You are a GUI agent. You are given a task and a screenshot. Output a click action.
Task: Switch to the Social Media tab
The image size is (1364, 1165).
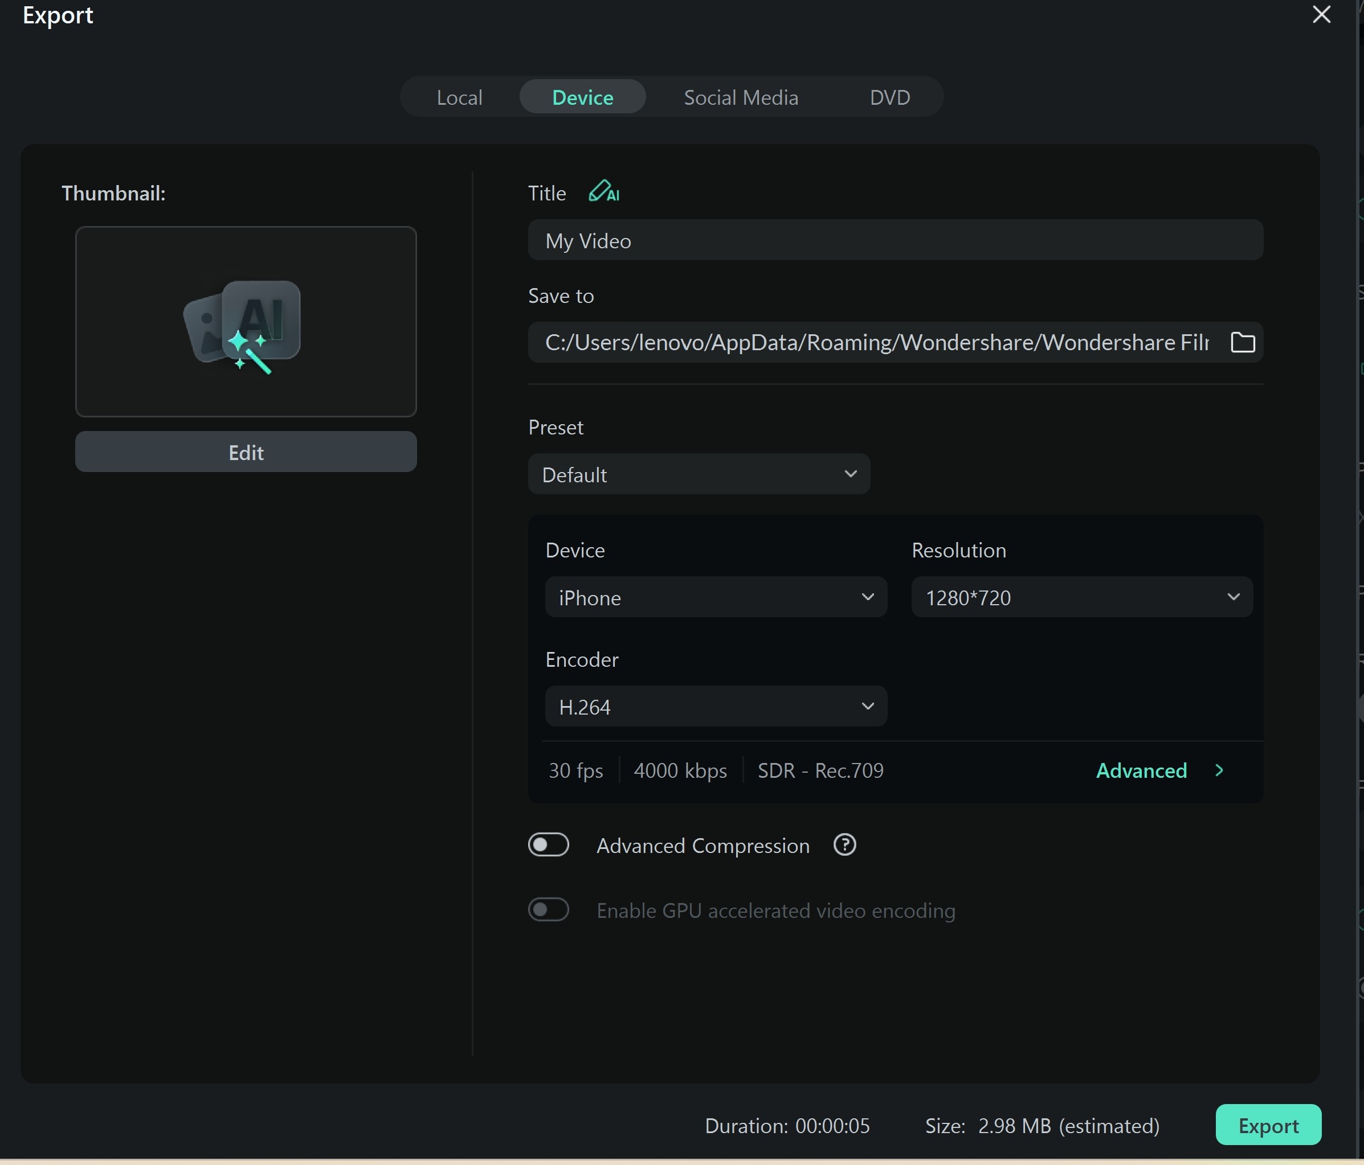pos(741,97)
